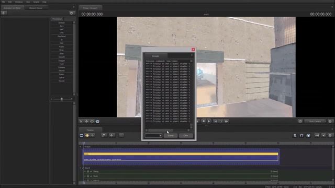This screenshot has width=335, height=188.
Task: Activate the rotate manipulator tool under viewport
Action: pyautogui.click(x=92, y=122)
